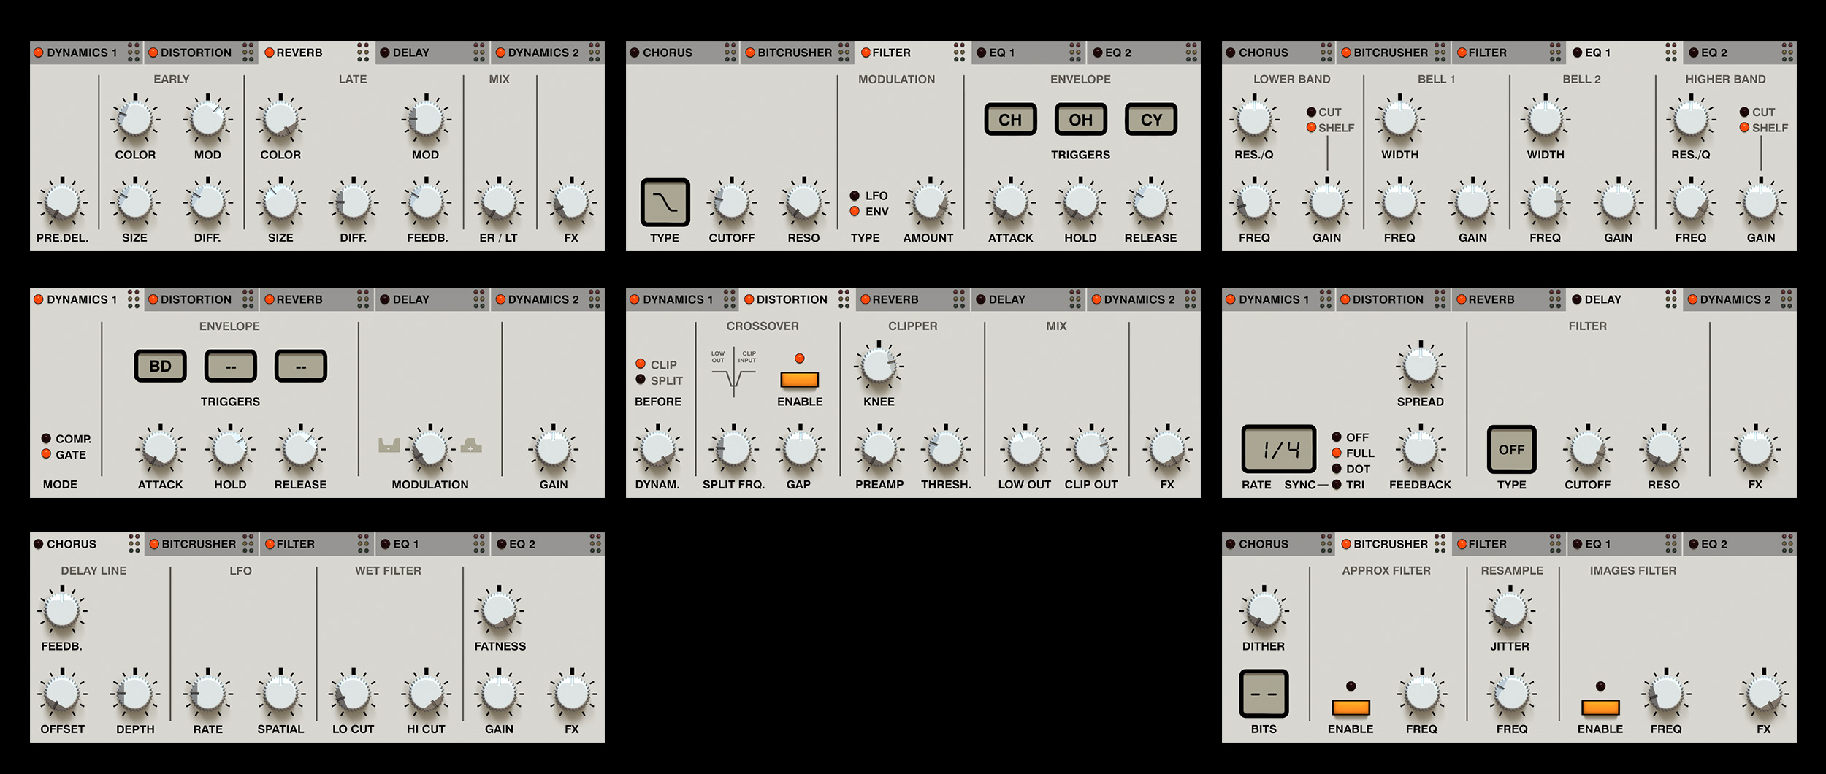Select the BD trigger in Dynamics 1 envelope
The height and width of the screenshot is (774, 1826).
[160, 366]
